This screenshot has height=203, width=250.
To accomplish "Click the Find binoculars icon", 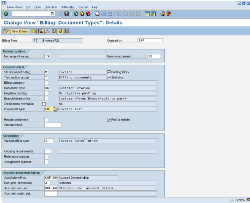I will (103, 14).
